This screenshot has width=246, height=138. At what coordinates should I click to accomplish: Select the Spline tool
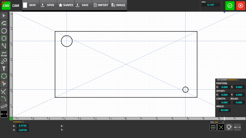[x=4, y=53]
